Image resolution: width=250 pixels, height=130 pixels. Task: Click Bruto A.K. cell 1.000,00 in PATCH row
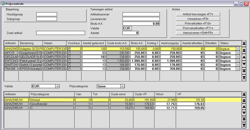tap(138, 61)
